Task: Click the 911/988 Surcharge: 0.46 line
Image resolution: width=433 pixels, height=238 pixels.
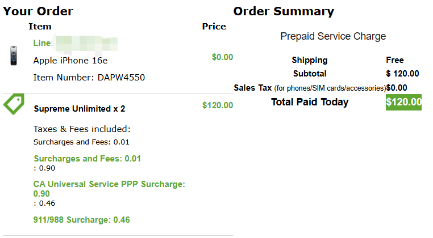Action: click(x=81, y=219)
